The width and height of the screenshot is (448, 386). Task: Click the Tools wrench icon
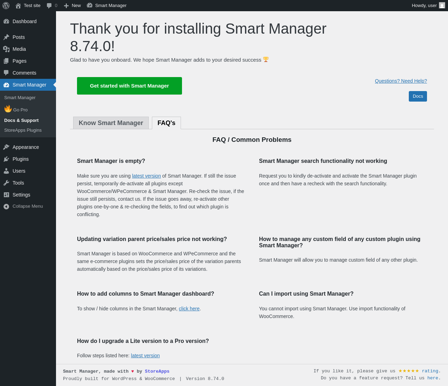tap(6, 183)
